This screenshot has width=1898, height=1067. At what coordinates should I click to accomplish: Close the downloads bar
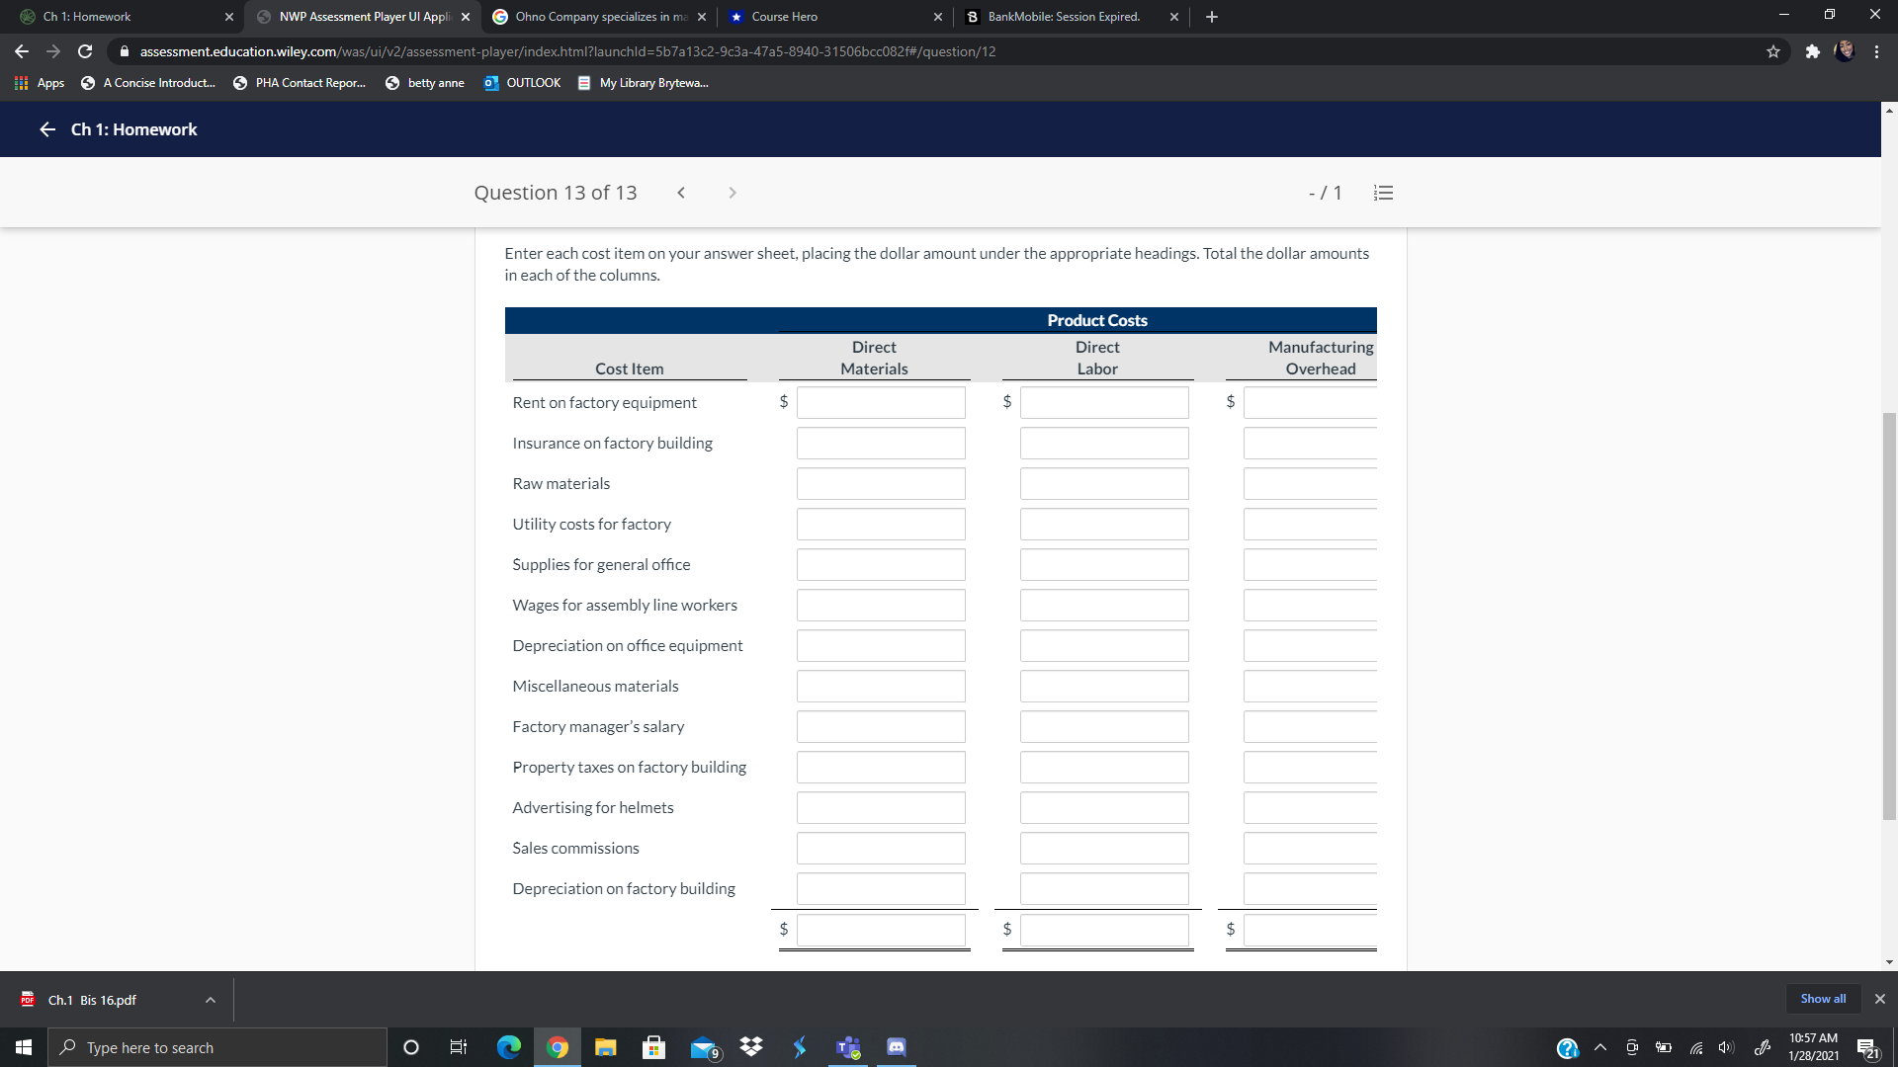coord(1879,999)
